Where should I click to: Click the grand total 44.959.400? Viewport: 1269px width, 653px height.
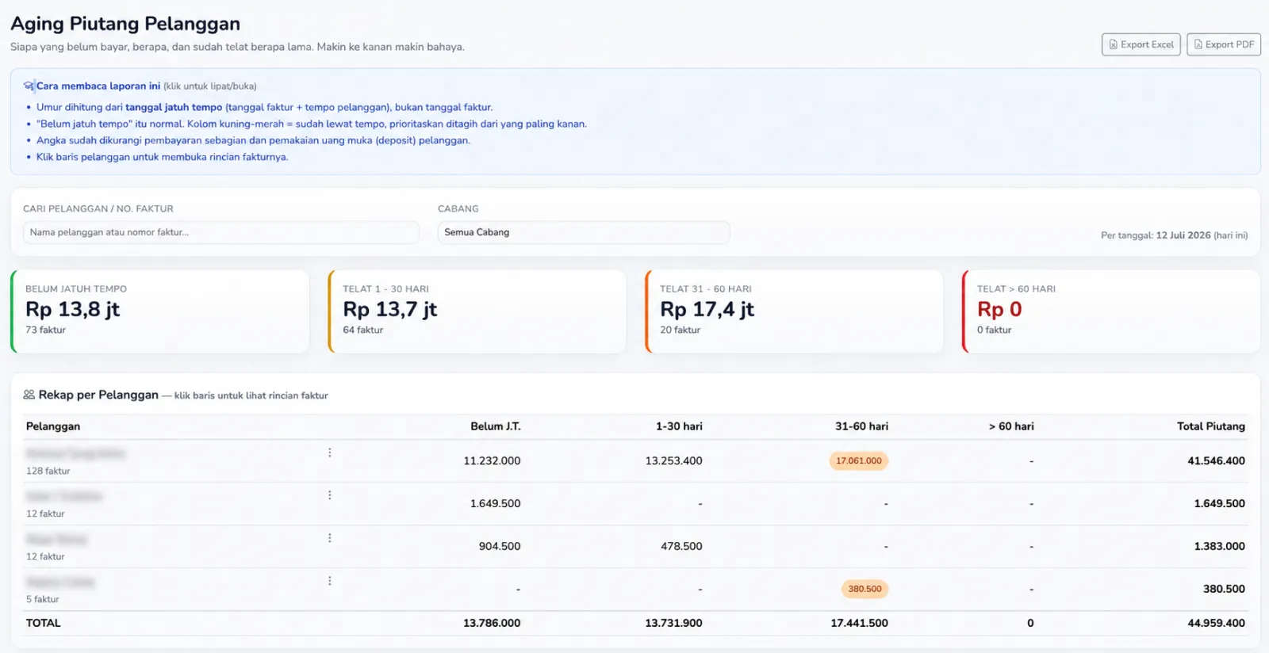(x=1216, y=623)
